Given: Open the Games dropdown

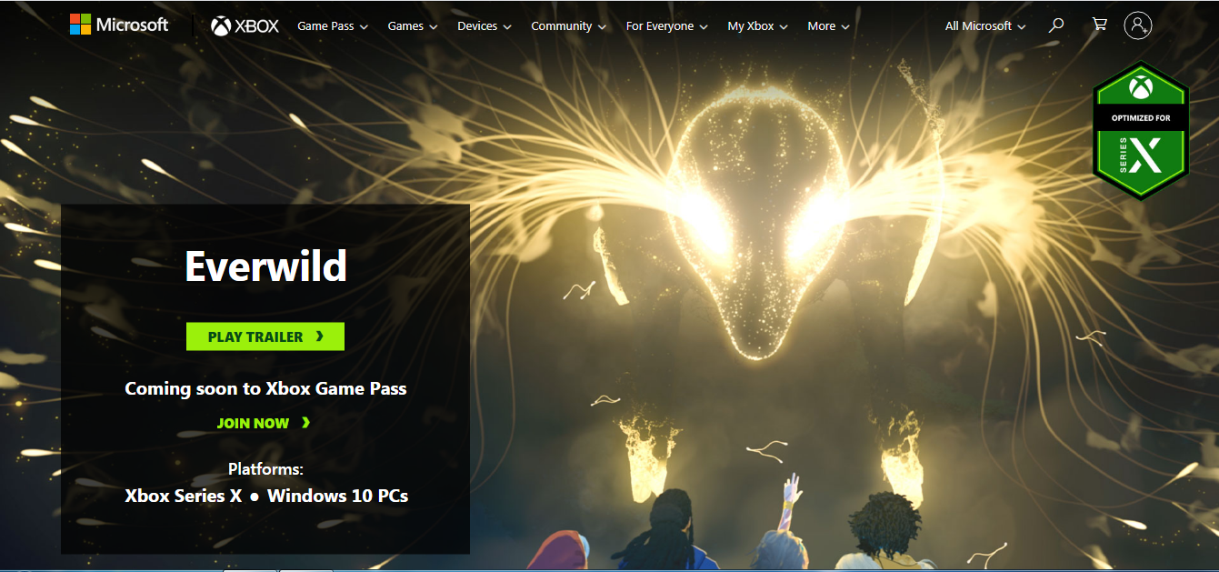Looking at the screenshot, I should tap(412, 26).
